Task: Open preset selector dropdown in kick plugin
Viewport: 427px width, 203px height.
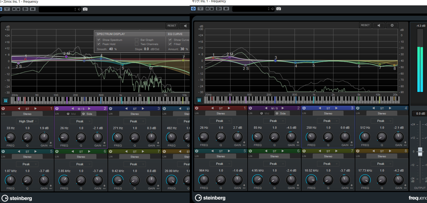Action: pos(253,9)
